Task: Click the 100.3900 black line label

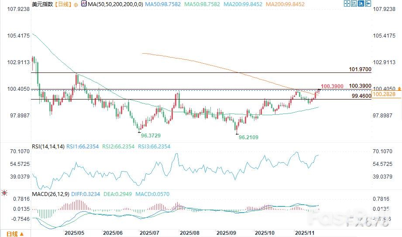Action: pyautogui.click(x=360, y=86)
